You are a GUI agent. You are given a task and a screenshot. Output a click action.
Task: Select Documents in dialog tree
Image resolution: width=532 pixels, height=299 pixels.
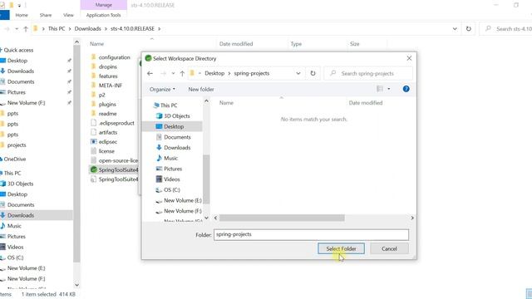tap(174, 137)
